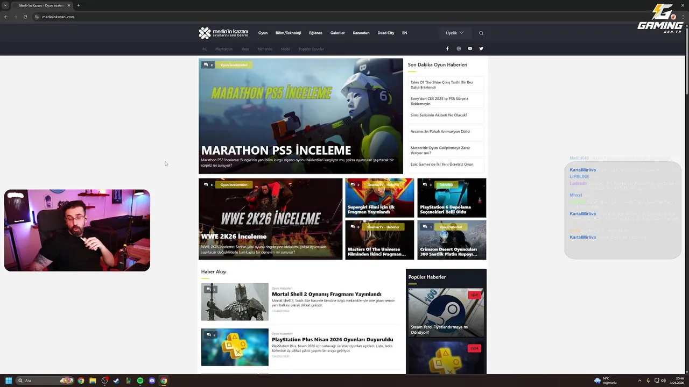Open League of Legends taskbar icon
This screenshot has width=689, height=387.
(x=128, y=381)
